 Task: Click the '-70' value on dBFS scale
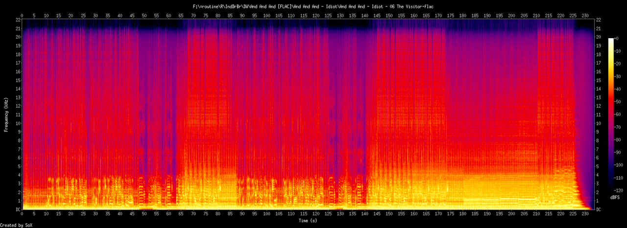[618, 127]
